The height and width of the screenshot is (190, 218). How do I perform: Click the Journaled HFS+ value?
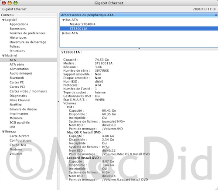tap(113, 121)
